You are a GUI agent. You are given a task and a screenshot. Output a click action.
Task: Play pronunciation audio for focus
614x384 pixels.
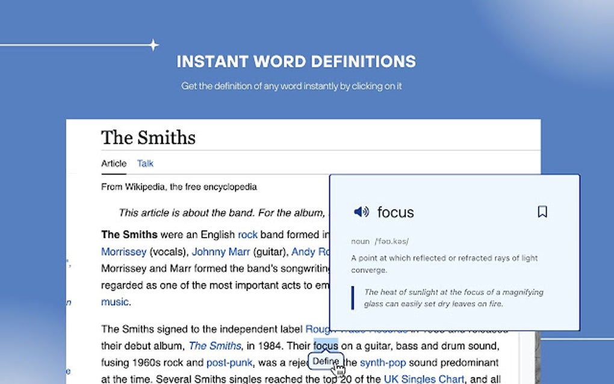pyautogui.click(x=361, y=212)
